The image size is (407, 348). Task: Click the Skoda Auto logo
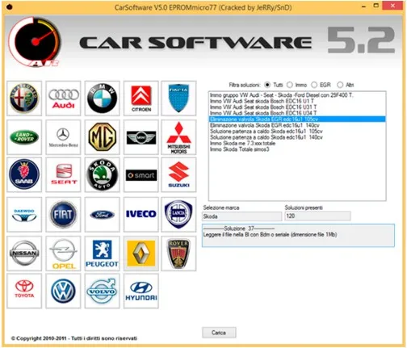click(x=102, y=174)
